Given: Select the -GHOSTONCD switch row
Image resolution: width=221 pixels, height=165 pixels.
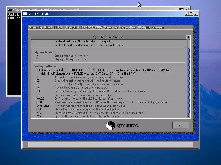Looking at the screenshot, I should click(x=80, y=106).
